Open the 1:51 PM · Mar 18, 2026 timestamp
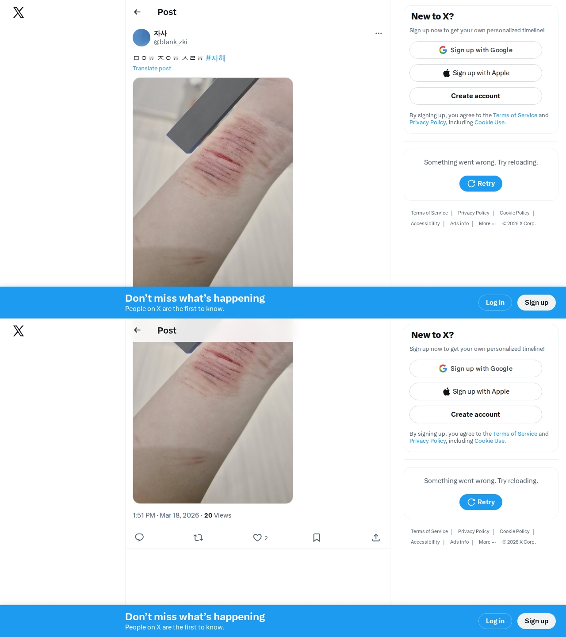 point(166,515)
